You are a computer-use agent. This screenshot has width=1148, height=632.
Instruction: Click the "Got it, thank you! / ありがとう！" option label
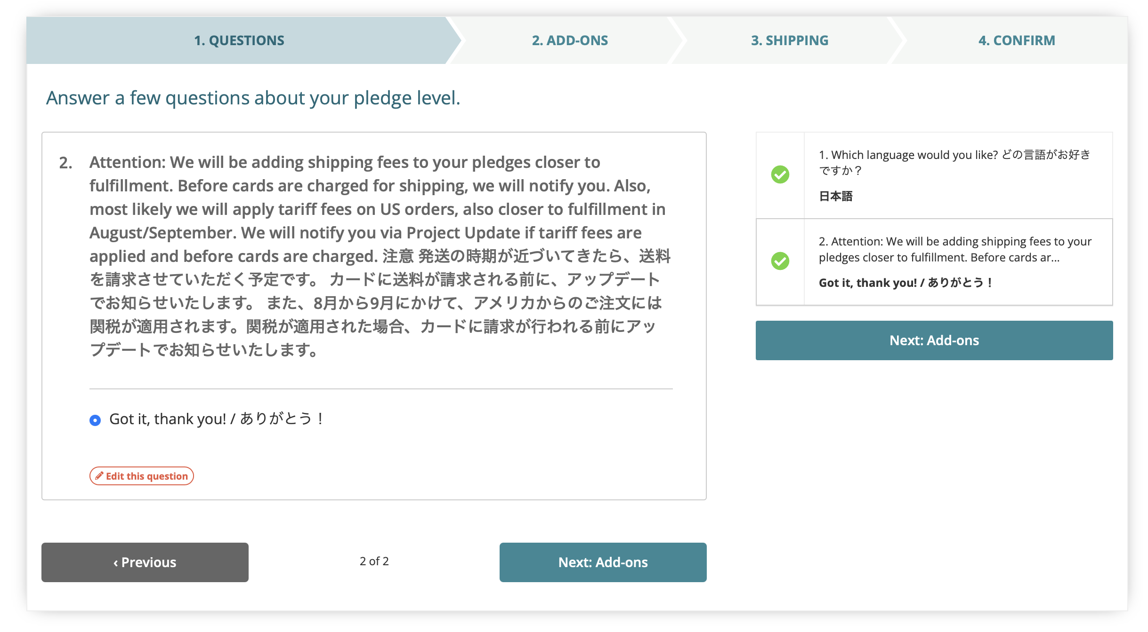point(216,419)
